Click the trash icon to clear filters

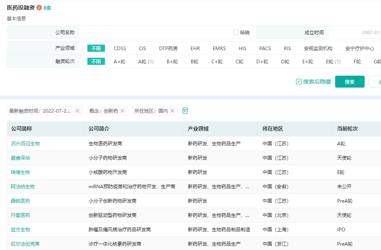pyautogui.click(x=185, y=111)
